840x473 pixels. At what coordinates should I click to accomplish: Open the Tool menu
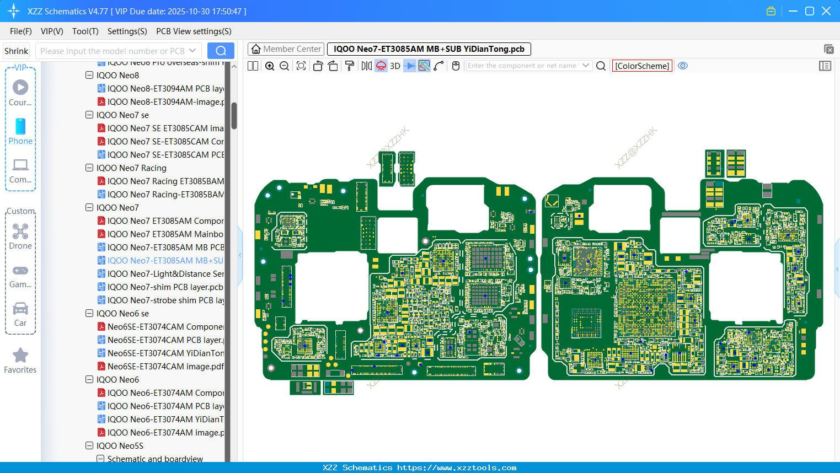[85, 31]
